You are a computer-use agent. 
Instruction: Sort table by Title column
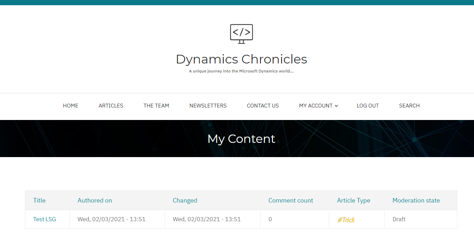pos(39,200)
